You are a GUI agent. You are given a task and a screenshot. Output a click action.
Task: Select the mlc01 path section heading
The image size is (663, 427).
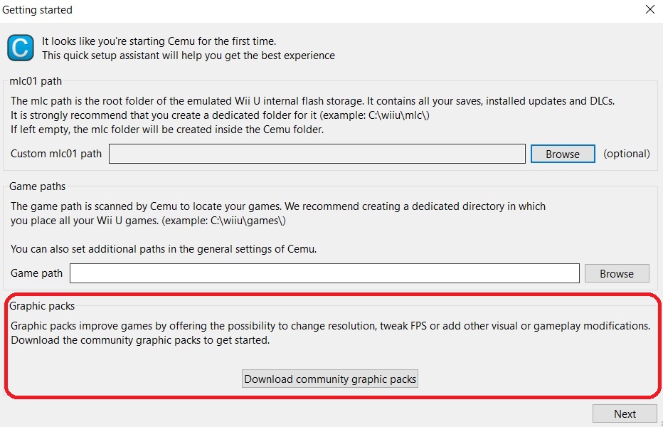coord(36,82)
